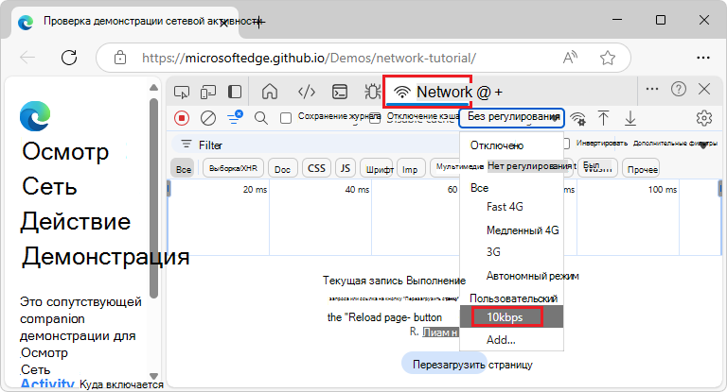Viewport: 727px width, 392px height.
Task: Toggle device emulation icon
Action: click(208, 92)
